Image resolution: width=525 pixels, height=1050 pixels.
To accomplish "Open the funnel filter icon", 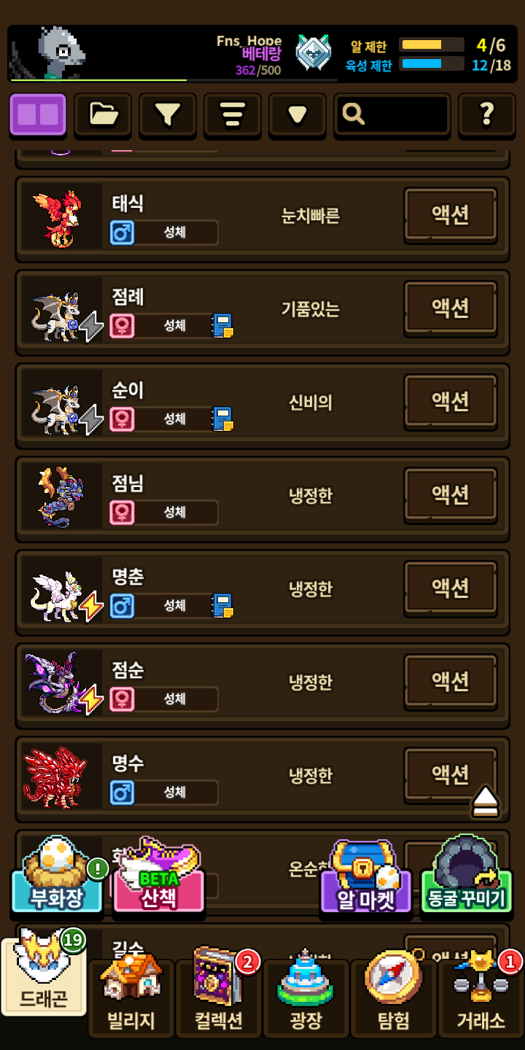I will coord(168,114).
